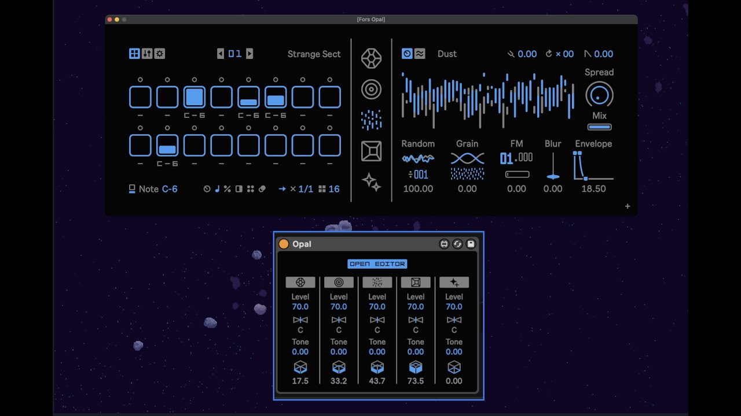Click the plus icon at the editor's bottom-right corner

click(628, 206)
